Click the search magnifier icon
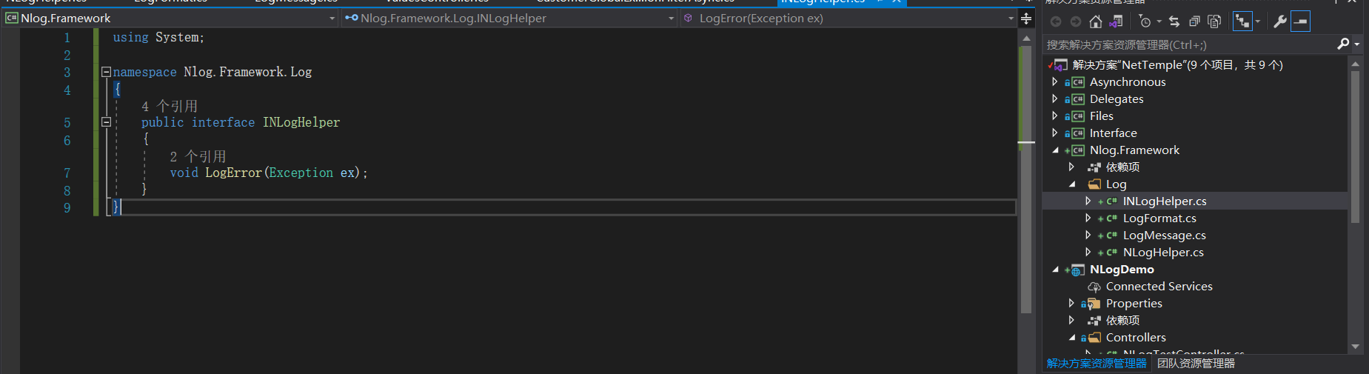 [x=1343, y=44]
